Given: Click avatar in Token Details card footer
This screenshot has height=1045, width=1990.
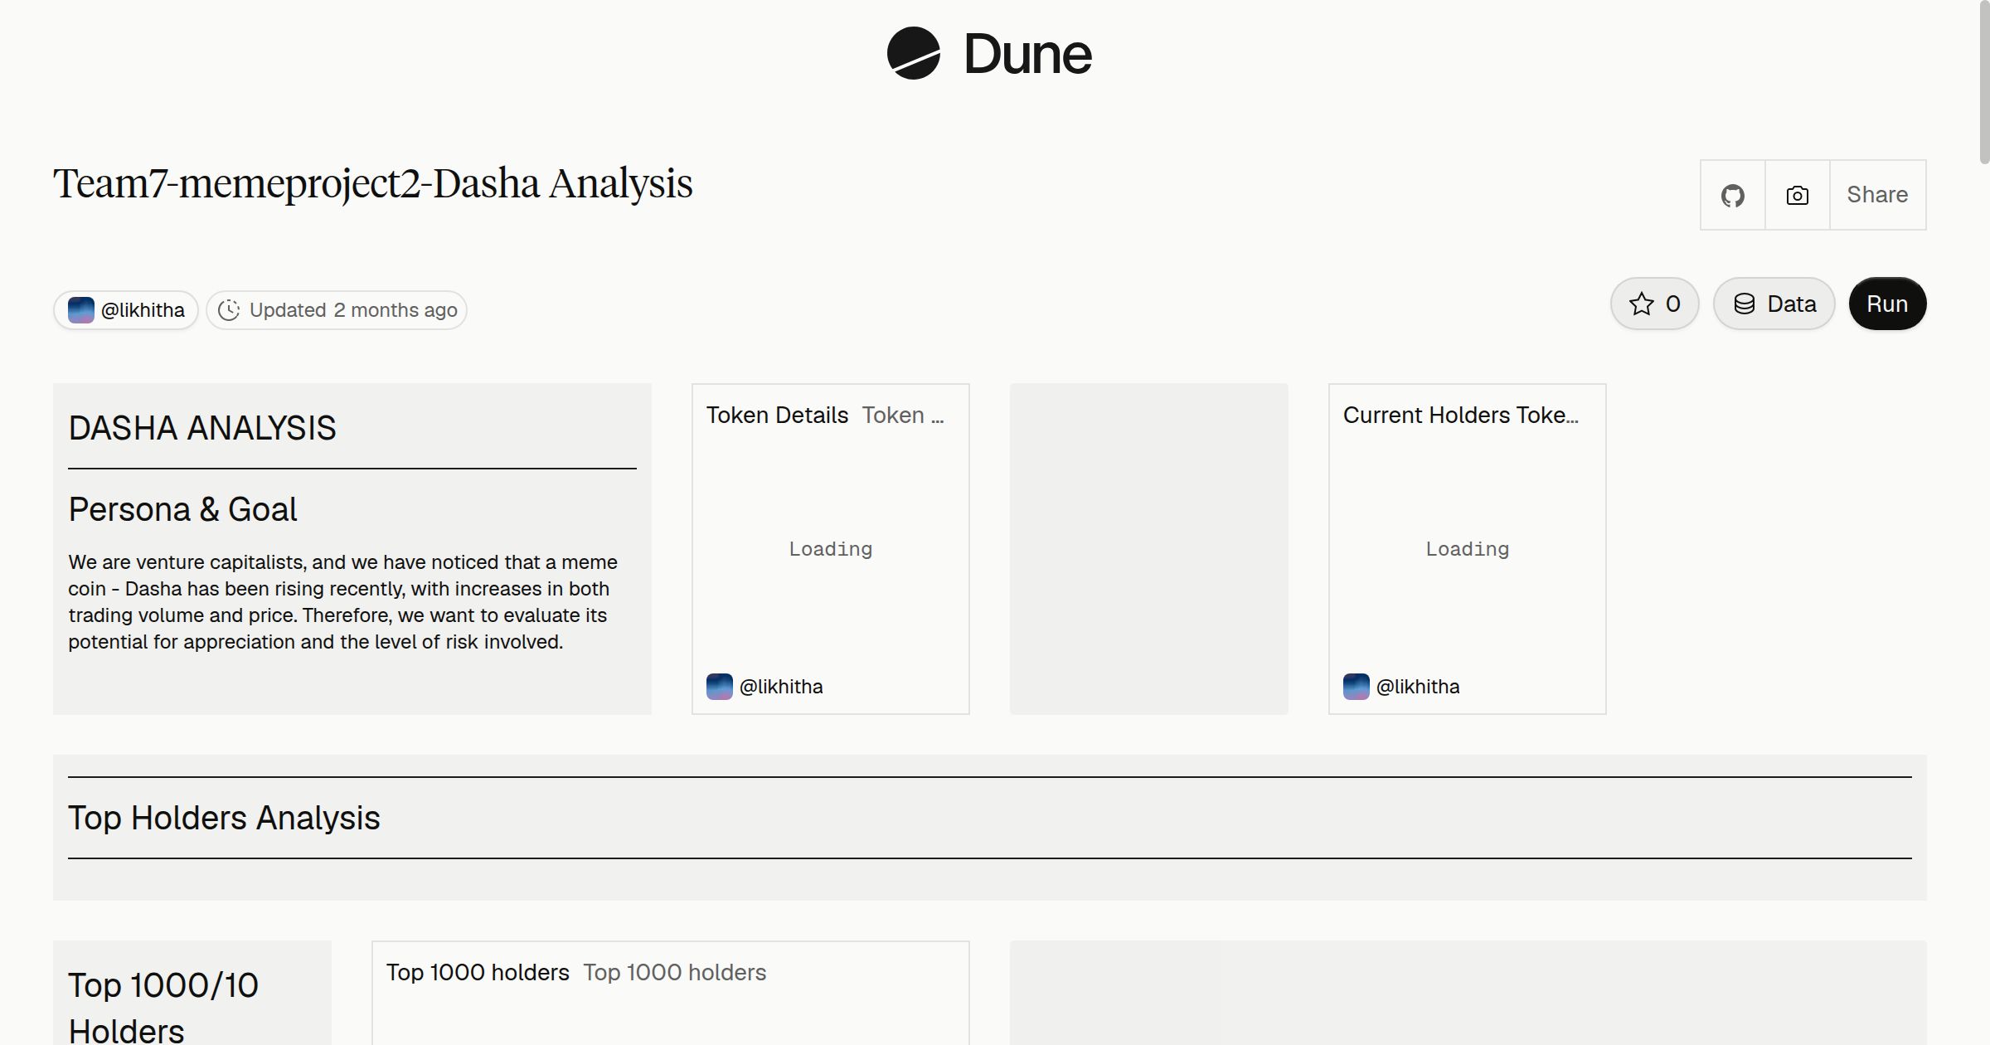Looking at the screenshot, I should [720, 687].
